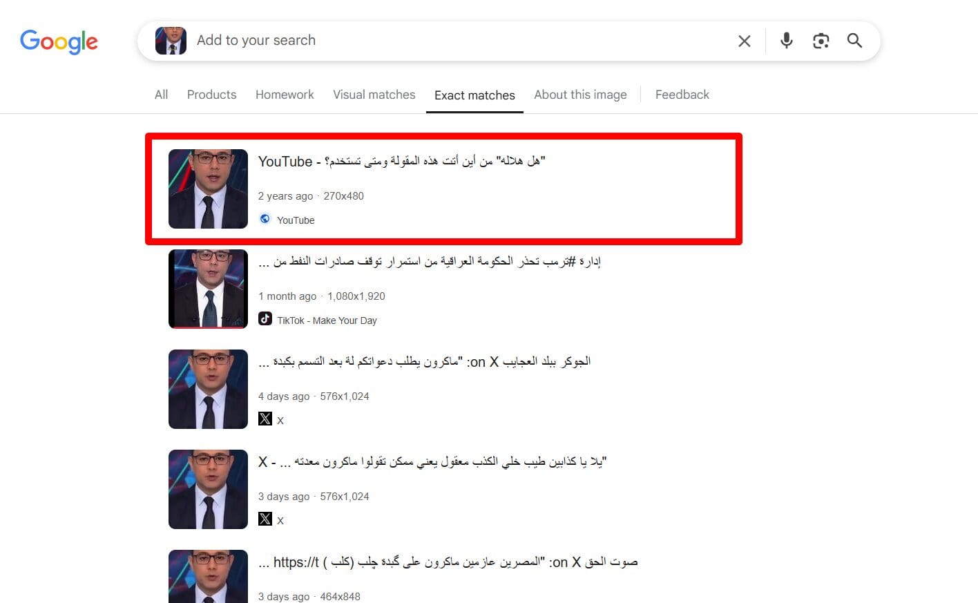Focus the 'Add to your search' field
Screen dimensions: 978x603
[x=456, y=40]
